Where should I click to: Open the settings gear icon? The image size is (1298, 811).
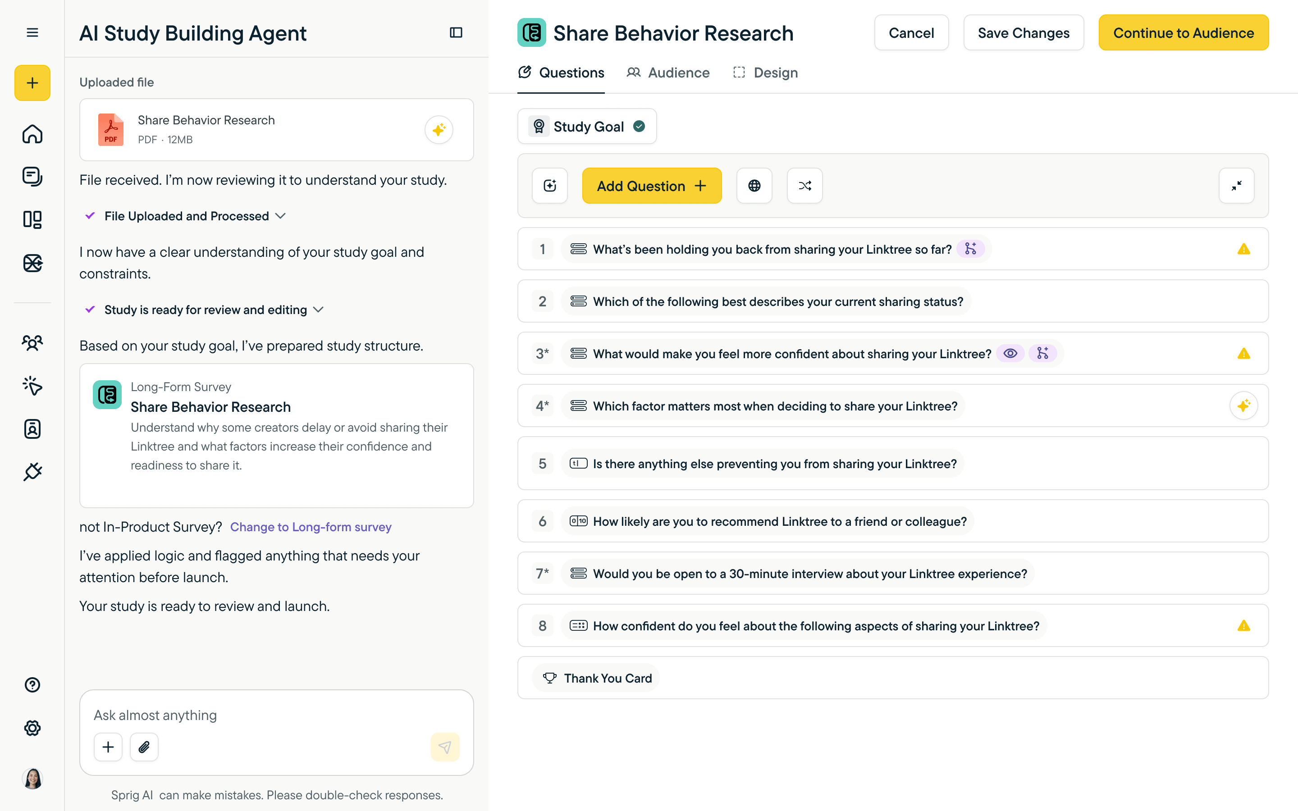[32, 728]
